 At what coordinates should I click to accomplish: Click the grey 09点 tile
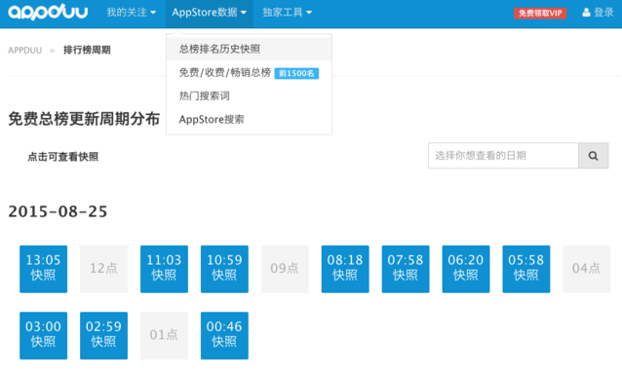click(285, 269)
